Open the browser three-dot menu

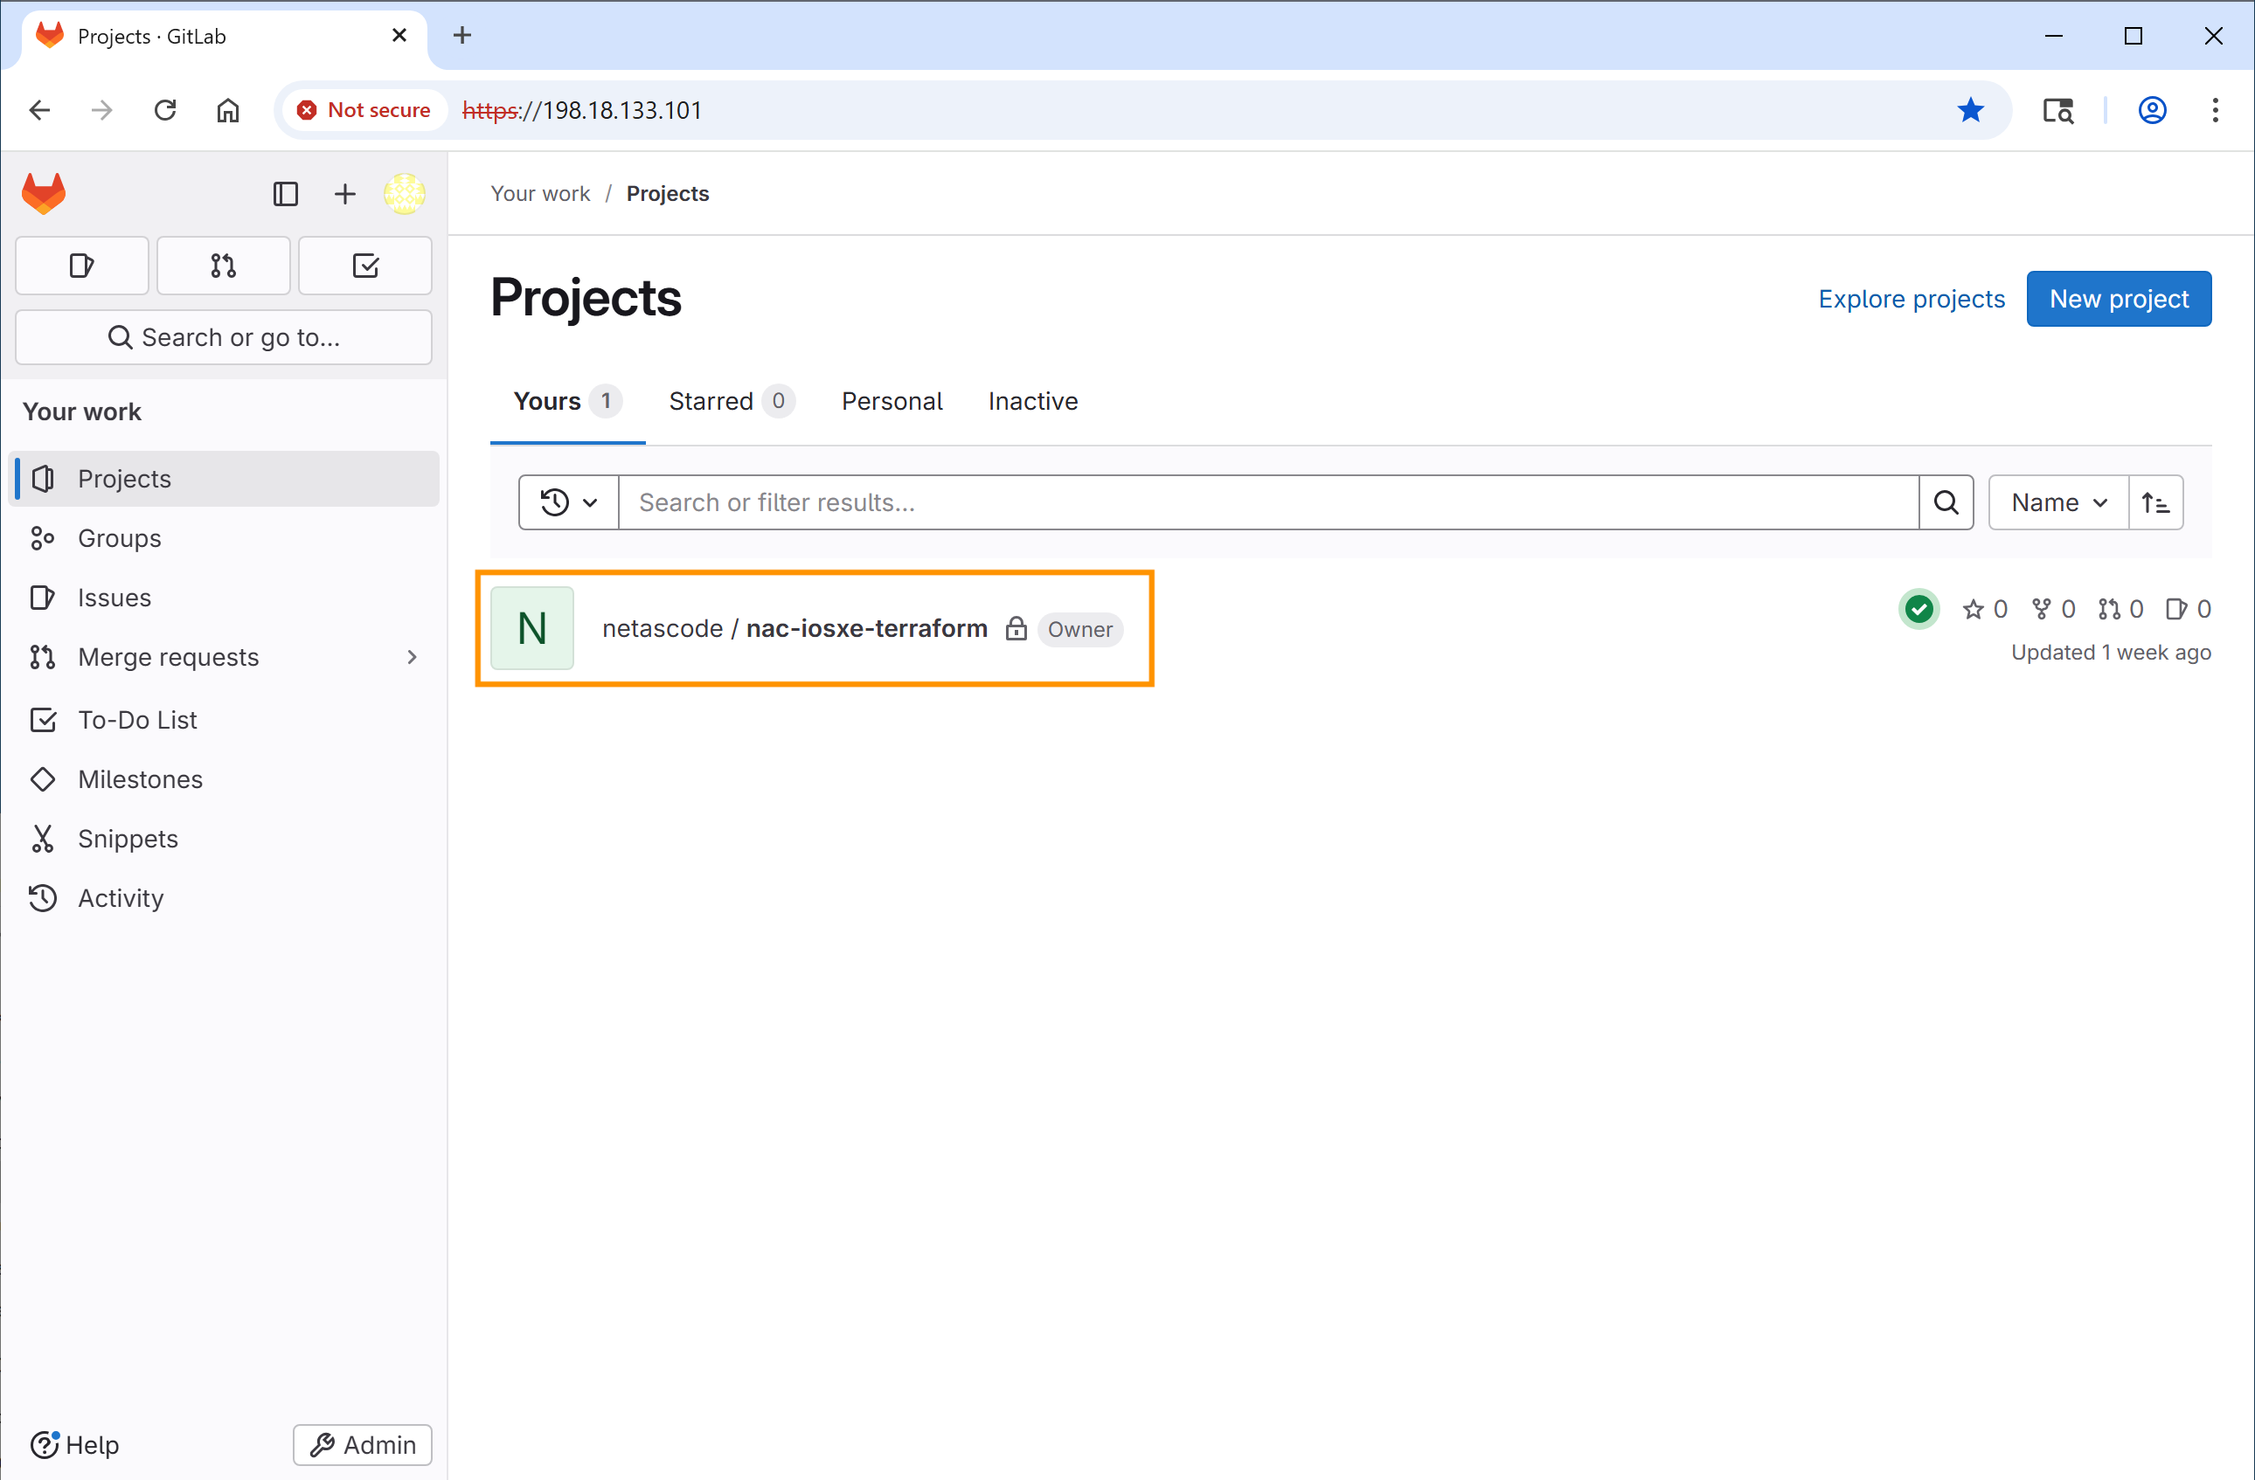point(2215,111)
